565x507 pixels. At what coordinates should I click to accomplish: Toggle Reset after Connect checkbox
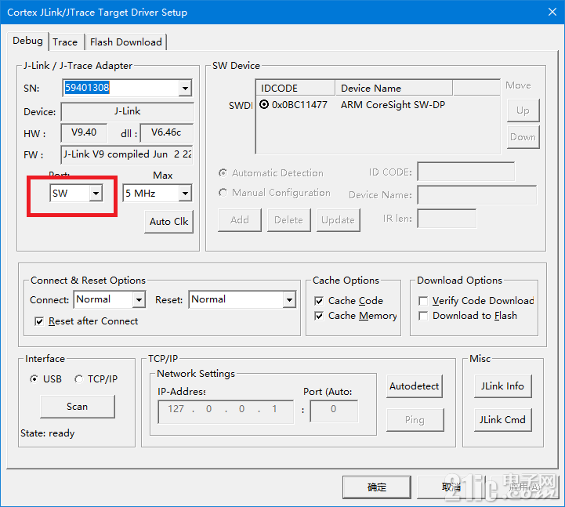tap(39, 321)
